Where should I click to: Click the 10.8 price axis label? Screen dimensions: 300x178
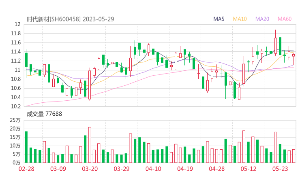16,79
